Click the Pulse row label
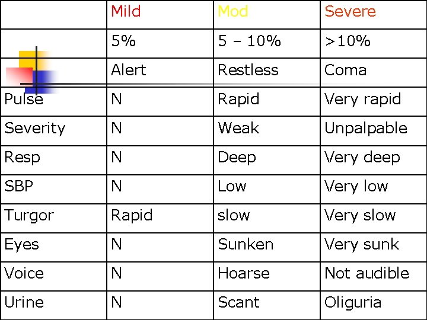 point(24,99)
